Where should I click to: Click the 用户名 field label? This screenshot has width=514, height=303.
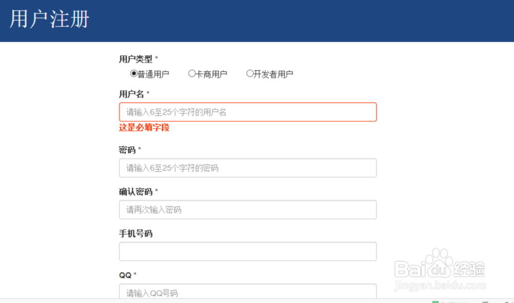pos(132,94)
